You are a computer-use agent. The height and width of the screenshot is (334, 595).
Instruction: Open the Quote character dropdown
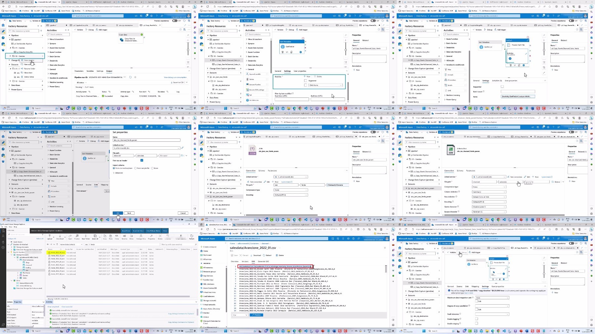pyautogui.click(x=489, y=207)
